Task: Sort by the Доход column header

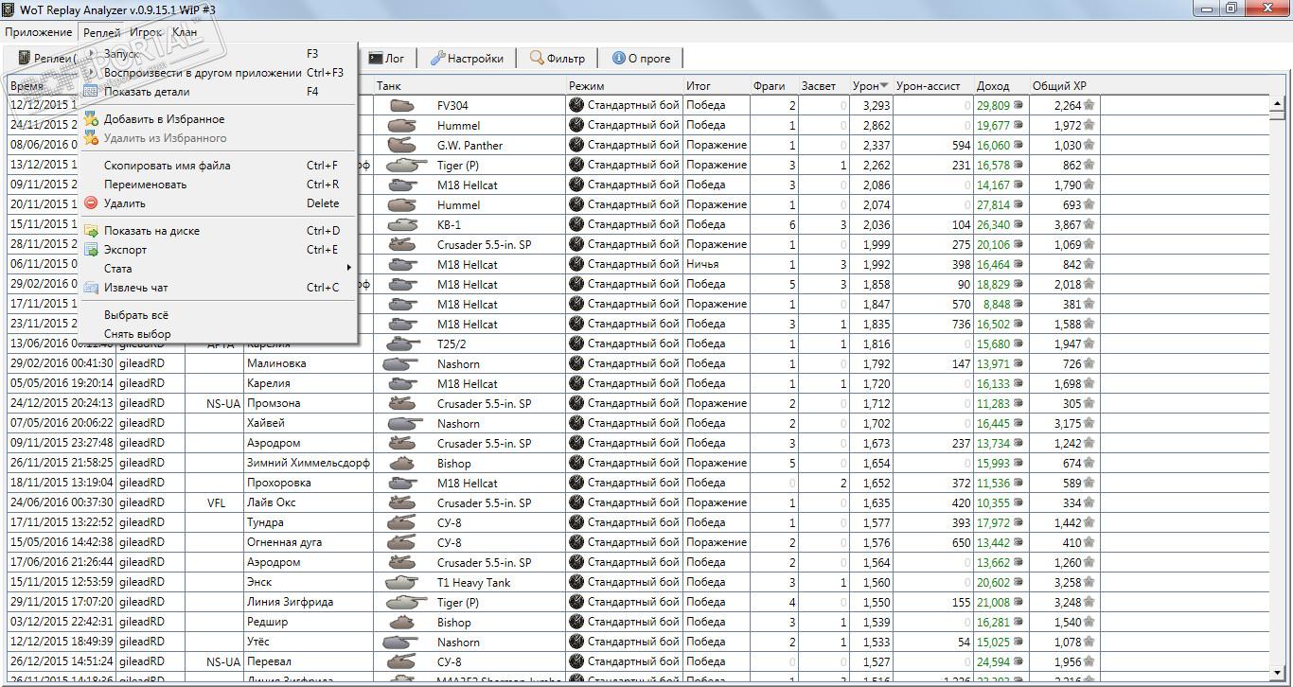Action: point(1001,86)
